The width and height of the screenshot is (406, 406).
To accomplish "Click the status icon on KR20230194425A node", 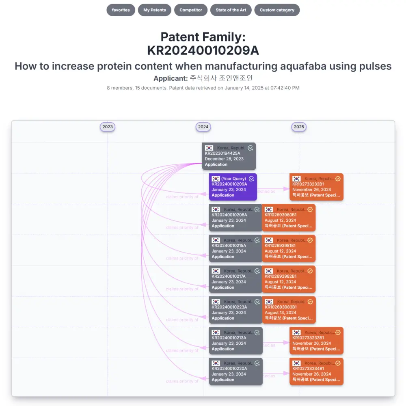I will [x=251, y=148].
